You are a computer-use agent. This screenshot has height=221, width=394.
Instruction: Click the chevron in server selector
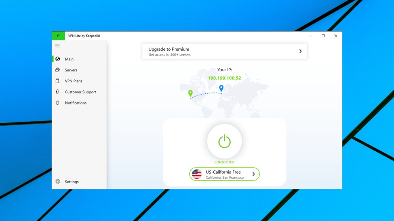(253, 174)
